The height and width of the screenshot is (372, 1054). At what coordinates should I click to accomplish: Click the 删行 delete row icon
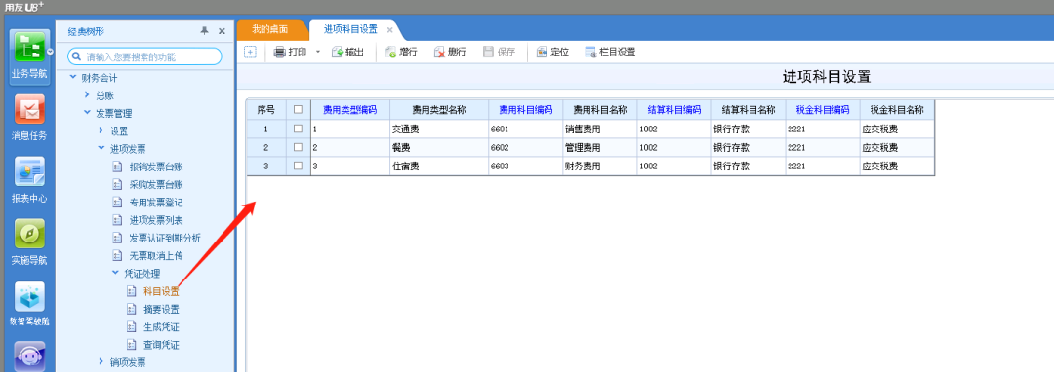(439, 53)
